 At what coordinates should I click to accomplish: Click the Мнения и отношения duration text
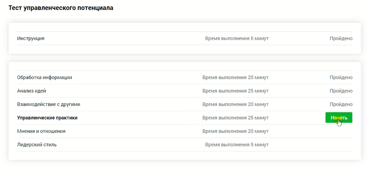point(235,131)
